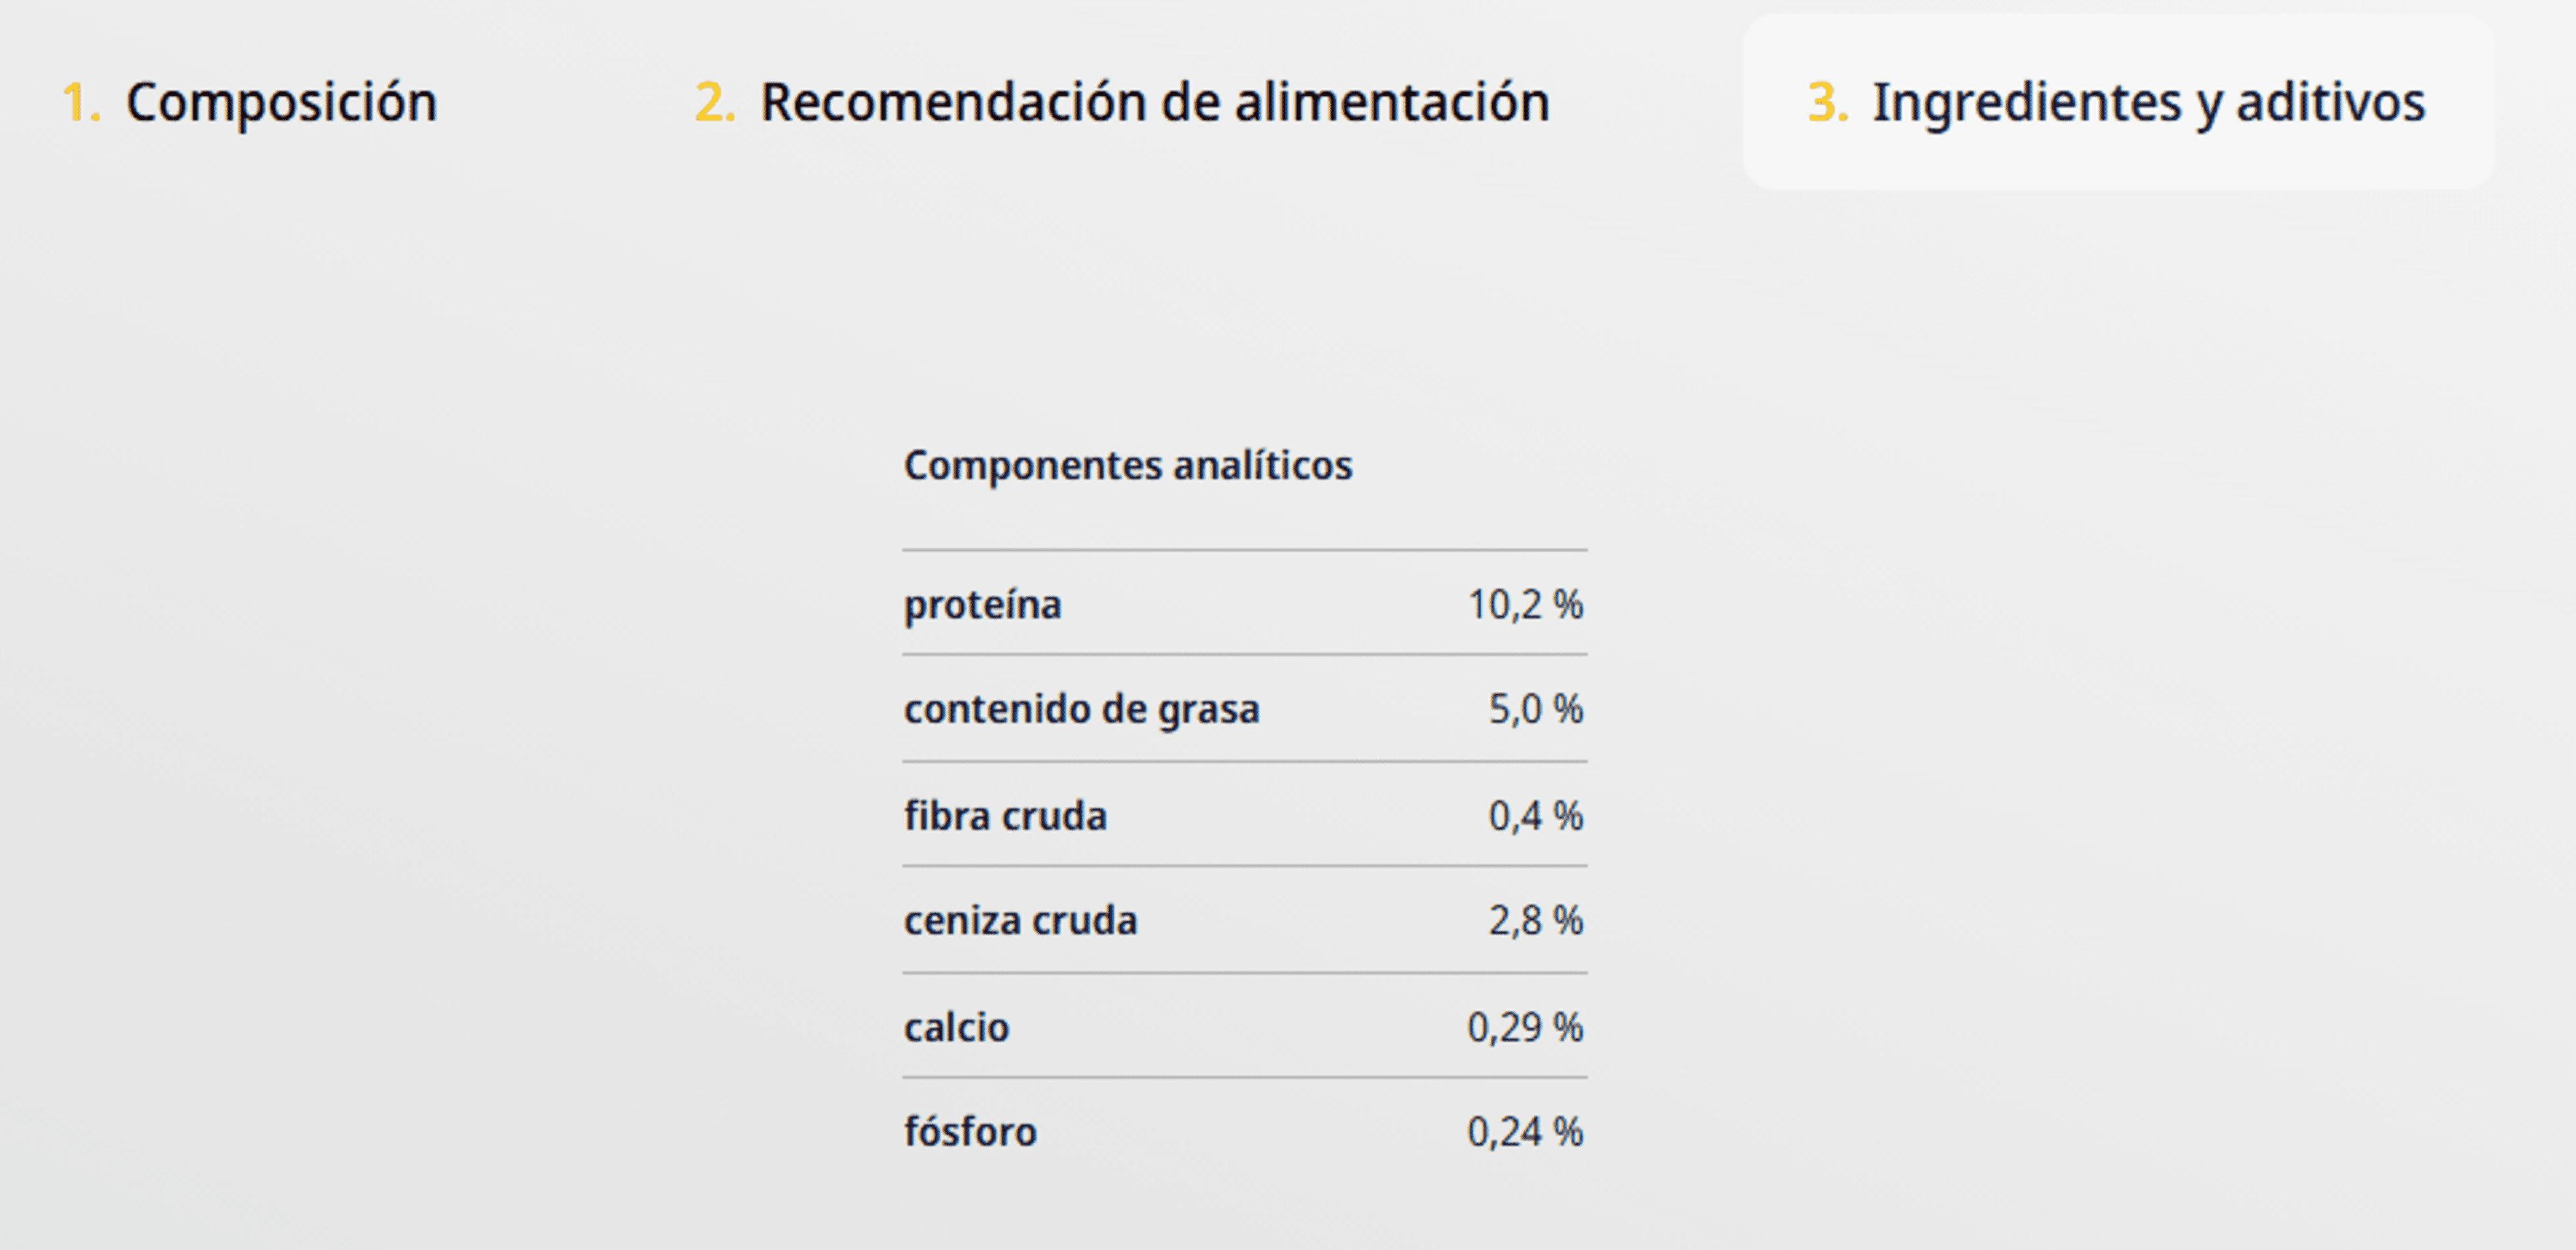Viewport: 2576px width, 1250px height.
Task: Click the 0,29 % calcium value
Action: point(1525,1027)
